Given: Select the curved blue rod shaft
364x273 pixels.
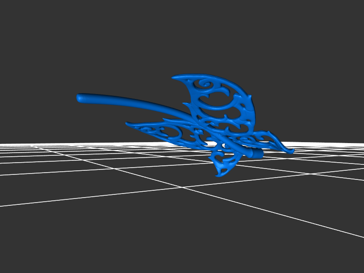Looking at the screenshot, I should coord(132,102).
